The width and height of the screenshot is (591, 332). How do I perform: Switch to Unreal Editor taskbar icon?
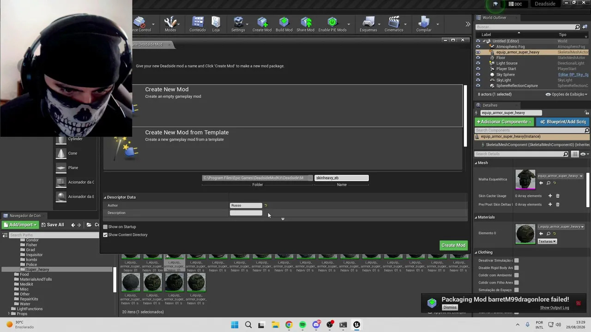[x=356, y=325]
